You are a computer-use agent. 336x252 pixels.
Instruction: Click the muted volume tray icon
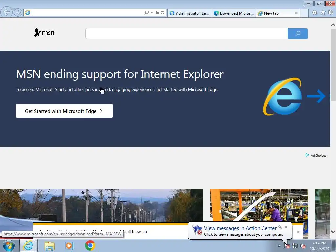pos(303,246)
